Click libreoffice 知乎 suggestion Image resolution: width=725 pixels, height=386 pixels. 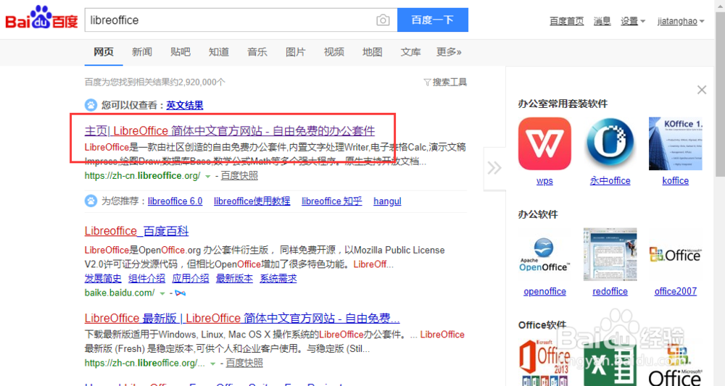pos(331,201)
